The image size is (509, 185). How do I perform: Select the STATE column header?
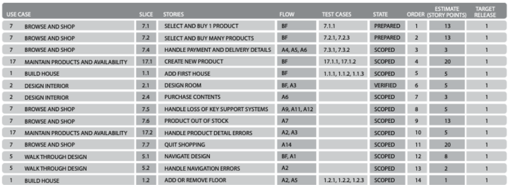tap(380, 14)
